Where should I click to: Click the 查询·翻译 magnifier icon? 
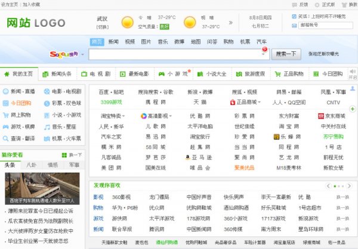click(6, 139)
